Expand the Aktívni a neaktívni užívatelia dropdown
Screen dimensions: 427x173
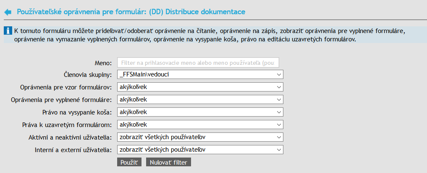(200, 137)
